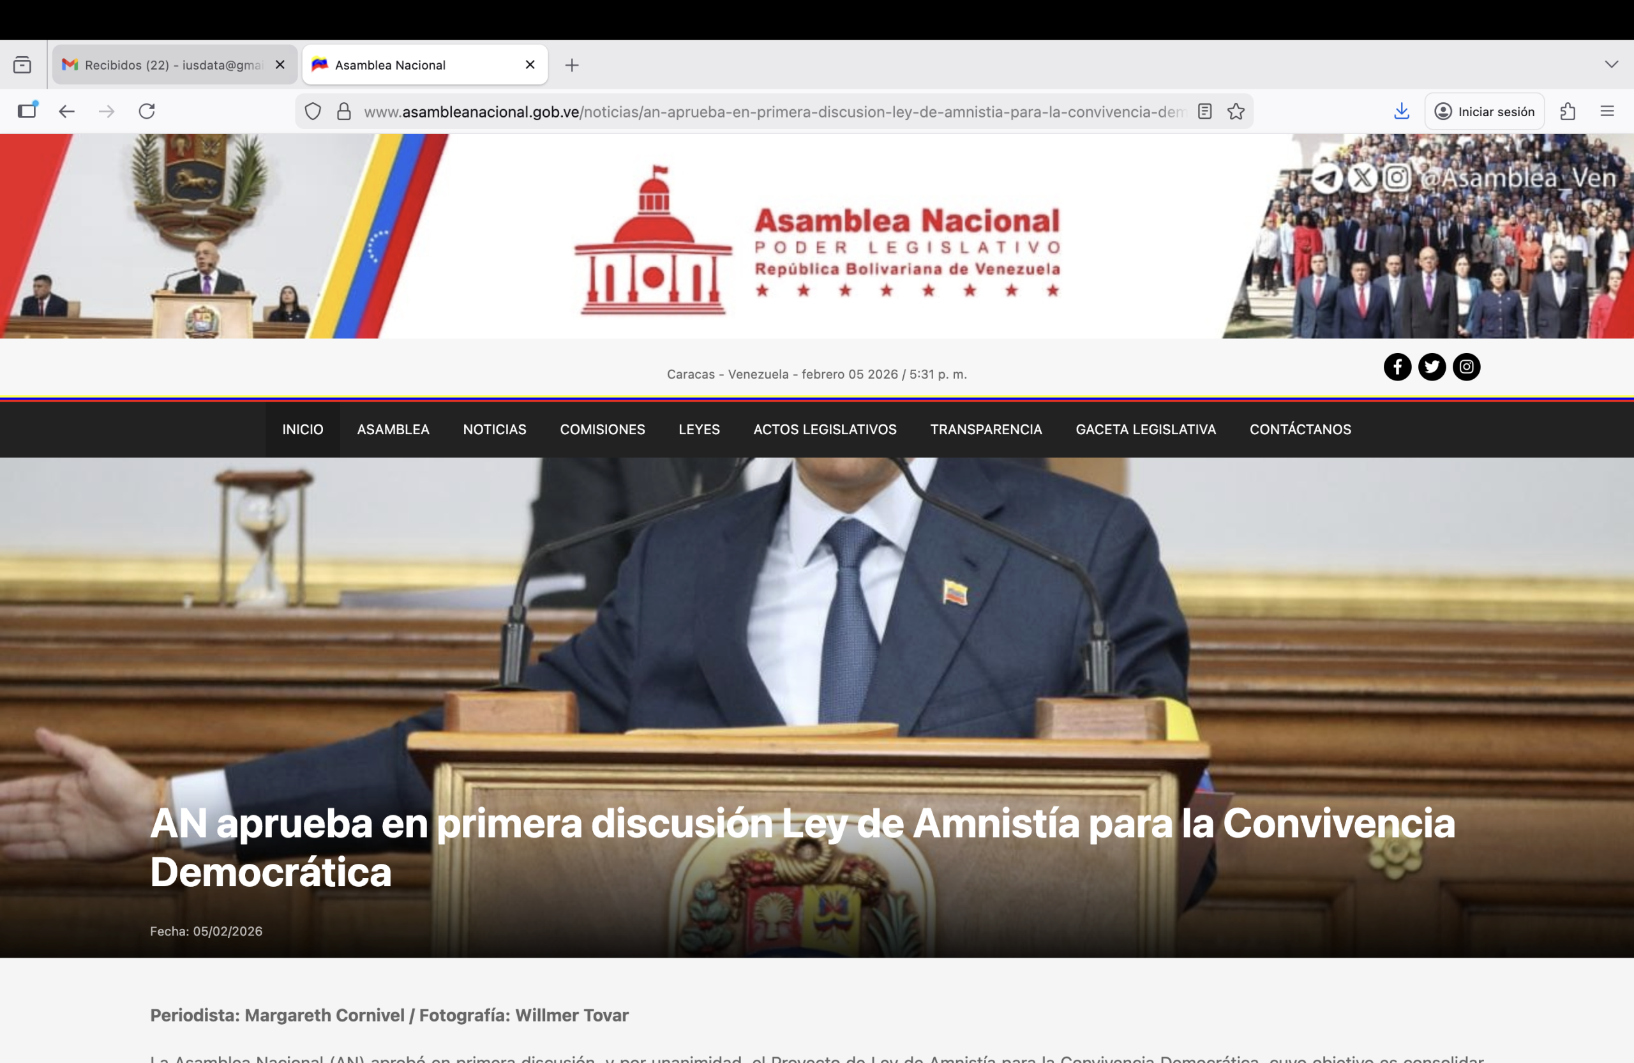Open the black Instagram circle icon
The width and height of the screenshot is (1634, 1063).
1465,366
